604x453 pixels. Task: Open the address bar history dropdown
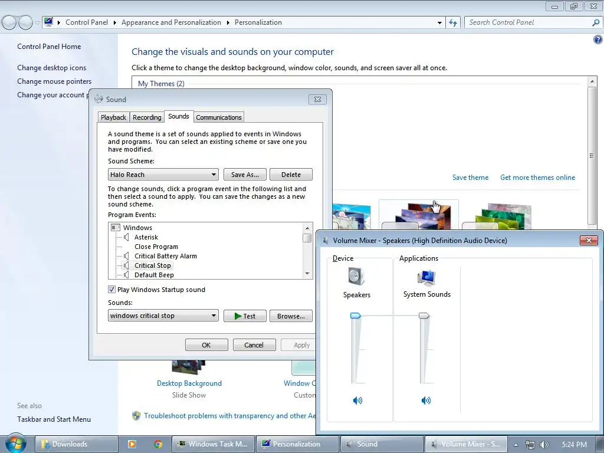pos(439,23)
